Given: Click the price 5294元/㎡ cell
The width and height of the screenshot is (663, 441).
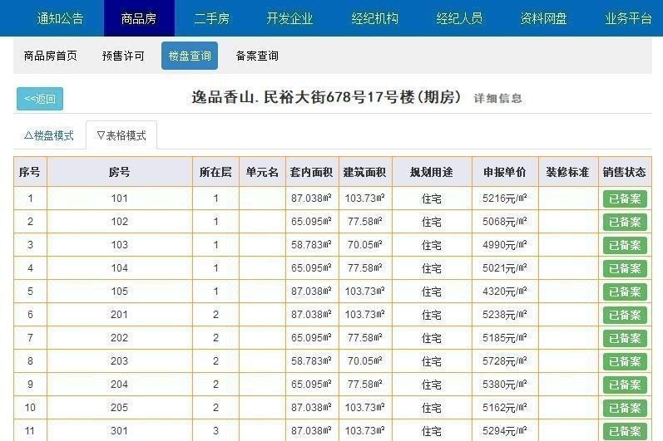Looking at the screenshot, I should pos(505,430).
